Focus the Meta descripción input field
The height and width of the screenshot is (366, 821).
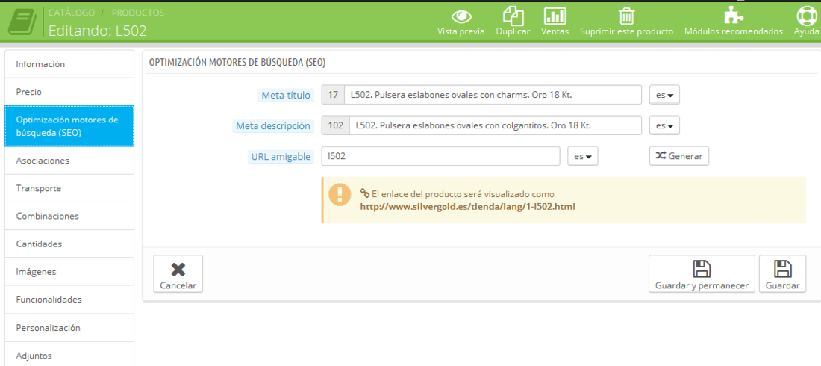tap(496, 125)
